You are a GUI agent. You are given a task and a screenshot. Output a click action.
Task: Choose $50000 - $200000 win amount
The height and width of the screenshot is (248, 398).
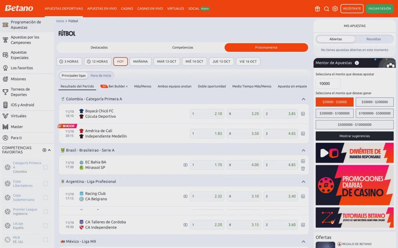coord(374,102)
